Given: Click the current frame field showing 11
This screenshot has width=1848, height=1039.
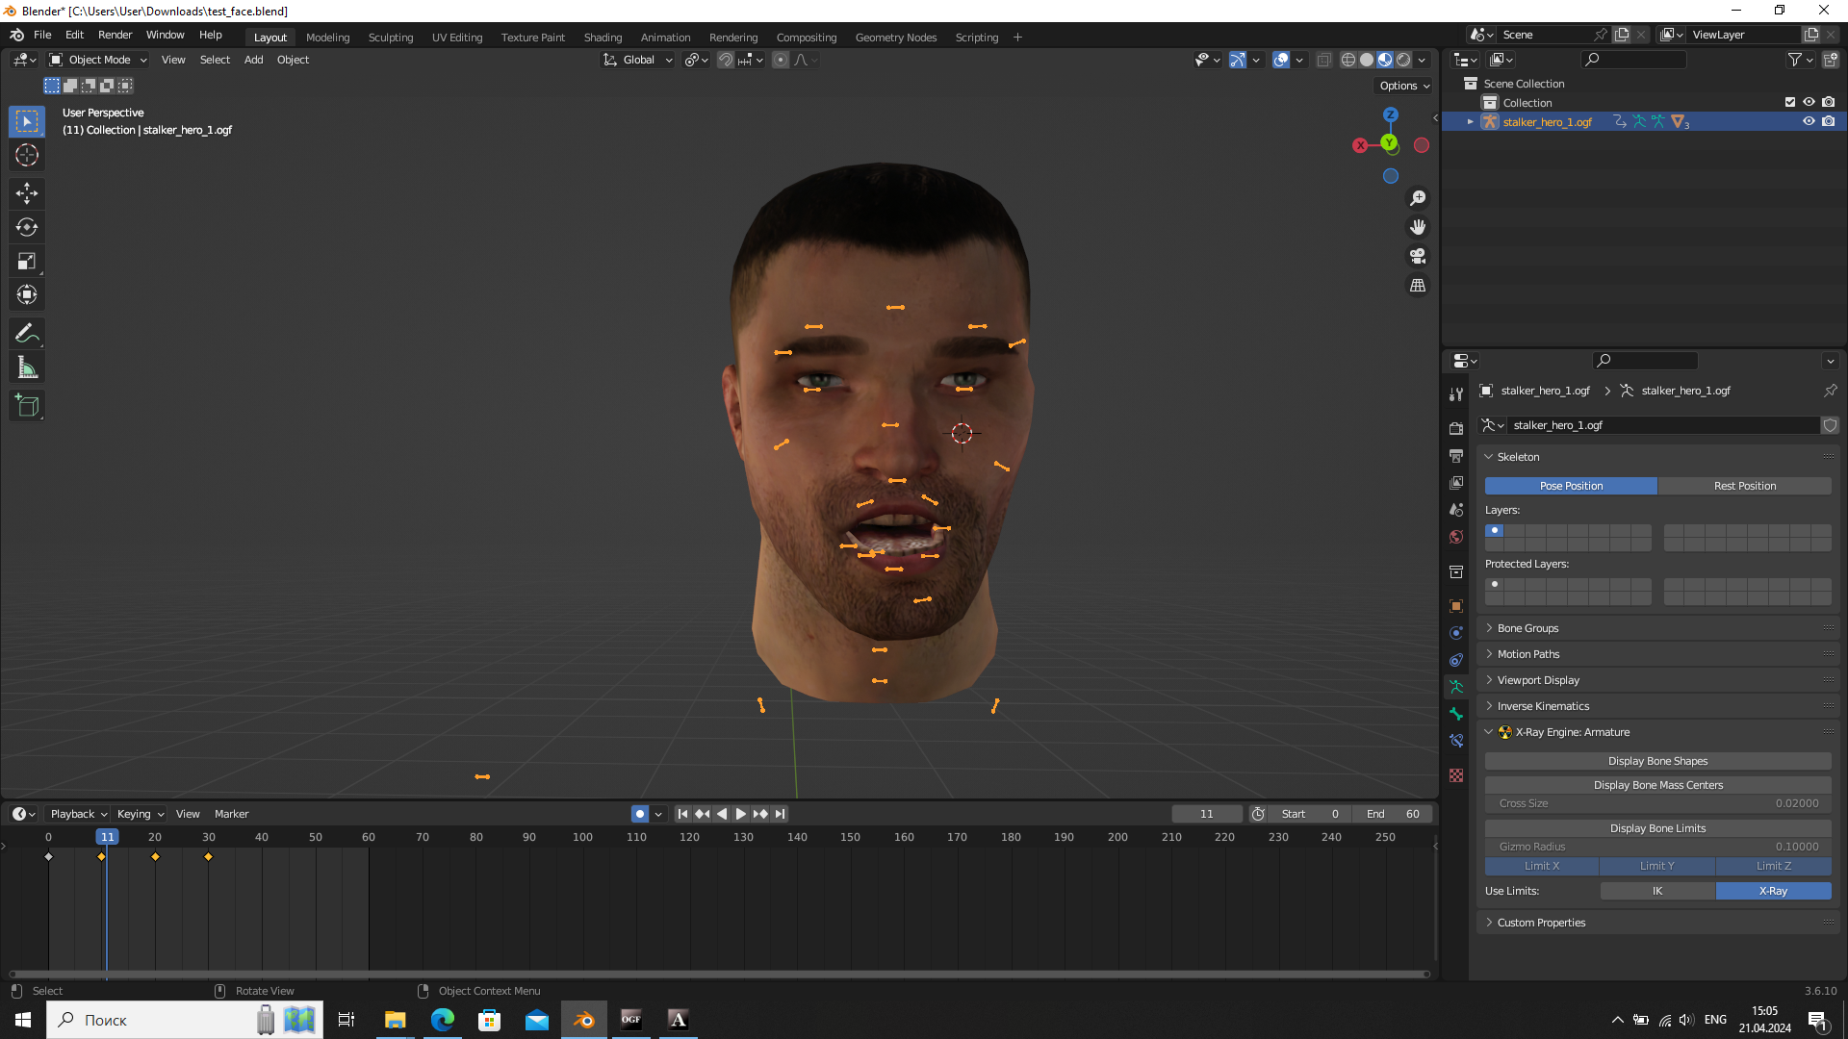Looking at the screenshot, I should point(1206,813).
